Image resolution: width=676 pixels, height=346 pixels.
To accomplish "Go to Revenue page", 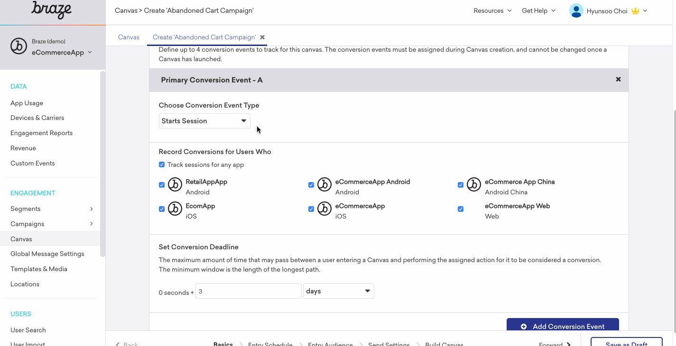I will pos(23,148).
